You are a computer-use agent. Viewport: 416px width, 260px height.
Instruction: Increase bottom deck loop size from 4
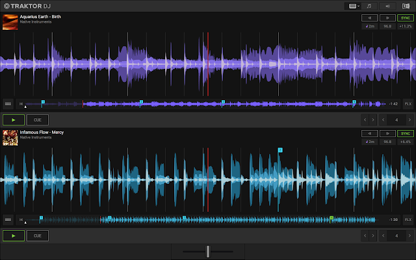click(409, 235)
